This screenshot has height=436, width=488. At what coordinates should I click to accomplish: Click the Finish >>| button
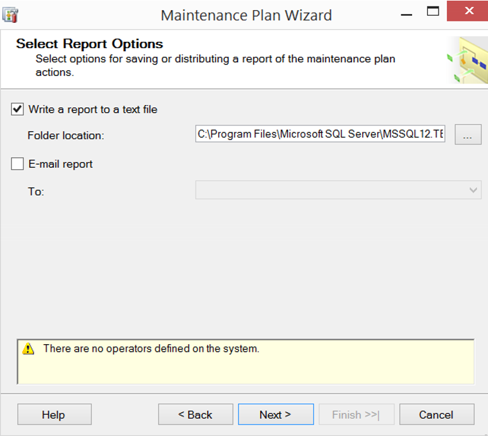pyautogui.click(x=356, y=414)
